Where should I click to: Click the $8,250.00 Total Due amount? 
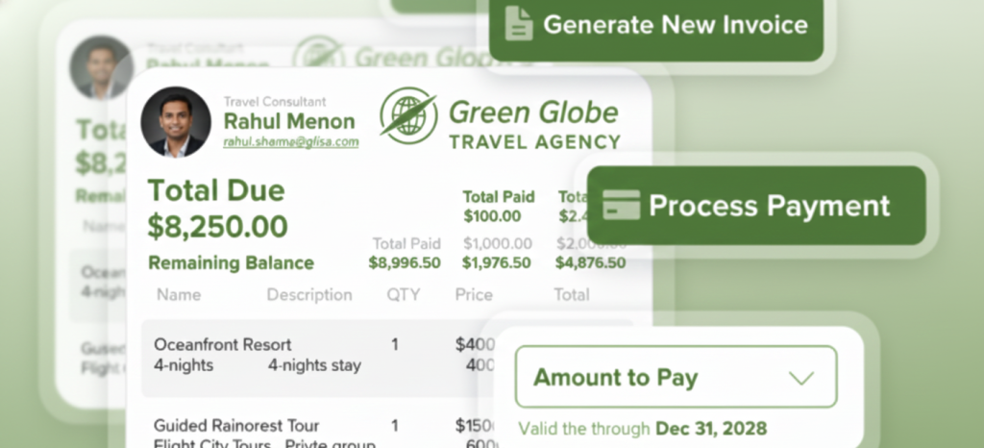[217, 227]
